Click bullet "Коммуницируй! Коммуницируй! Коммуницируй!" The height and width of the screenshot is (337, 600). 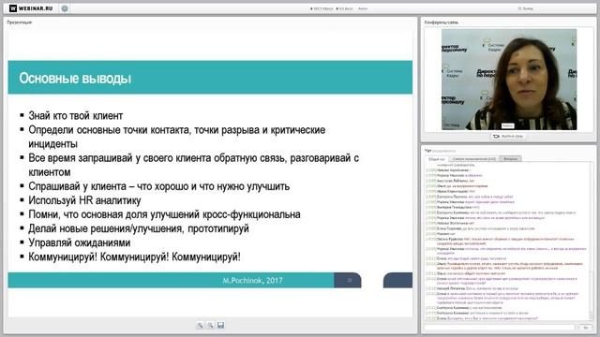tap(134, 256)
